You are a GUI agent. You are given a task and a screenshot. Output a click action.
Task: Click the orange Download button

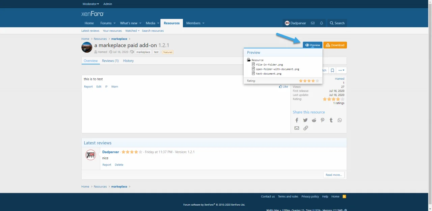pyautogui.click(x=335, y=45)
